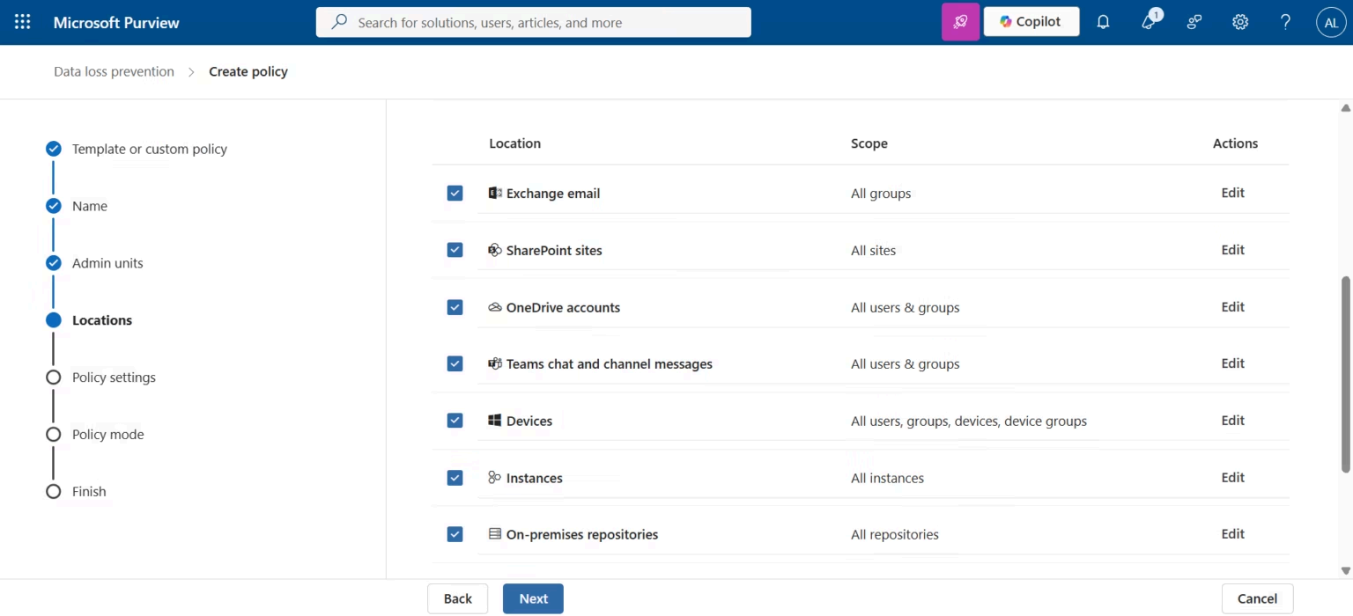
Task: Click the On-premises repositories icon
Action: tap(495, 534)
